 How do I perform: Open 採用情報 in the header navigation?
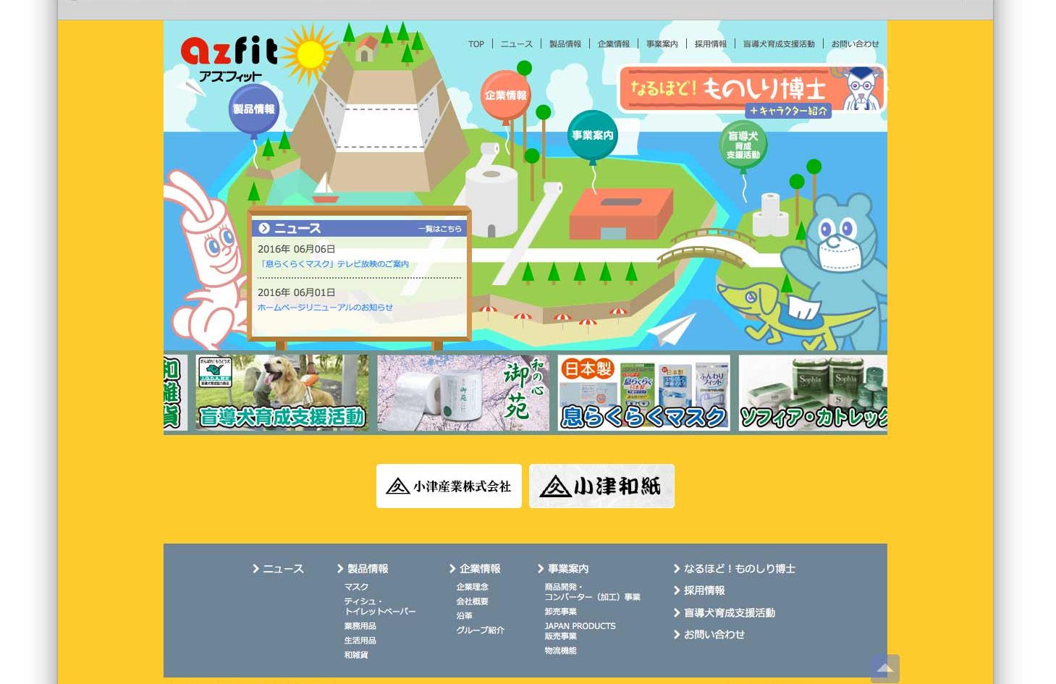[x=711, y=44]
